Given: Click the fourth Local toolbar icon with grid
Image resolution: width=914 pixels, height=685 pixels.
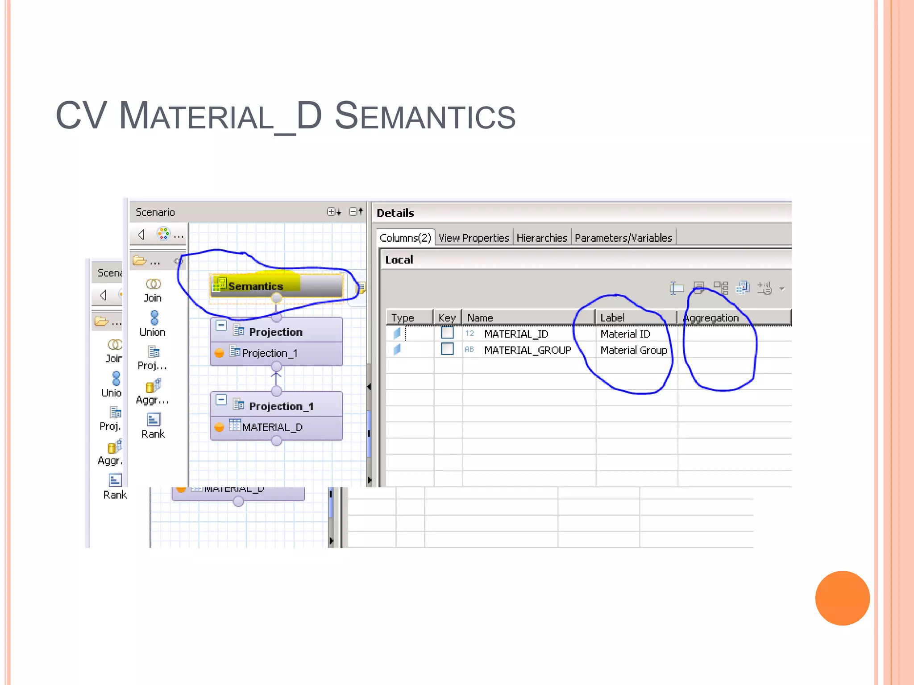Looking at the screenshot, I should pyautogui.click(x=743, y=288).
